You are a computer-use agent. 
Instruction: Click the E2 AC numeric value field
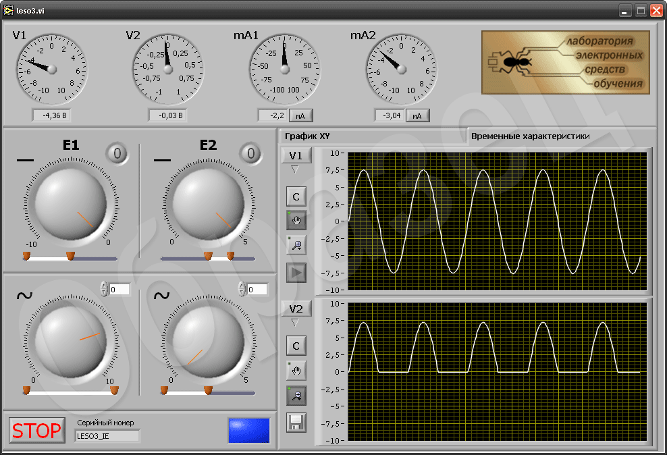click(257, 290)
